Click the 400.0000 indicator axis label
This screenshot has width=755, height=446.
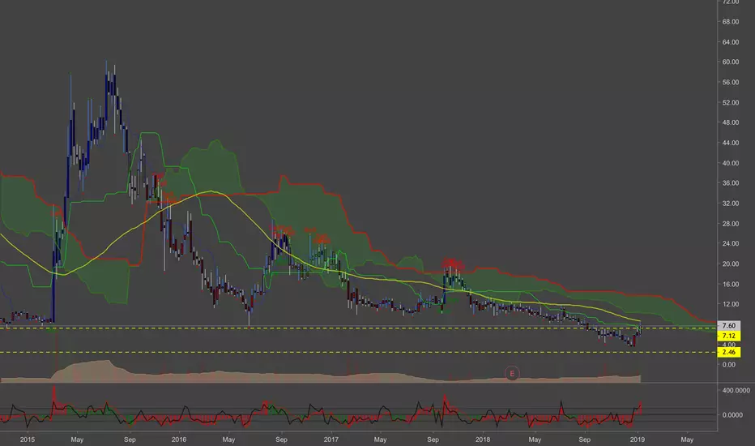click(x=736, y=390)
